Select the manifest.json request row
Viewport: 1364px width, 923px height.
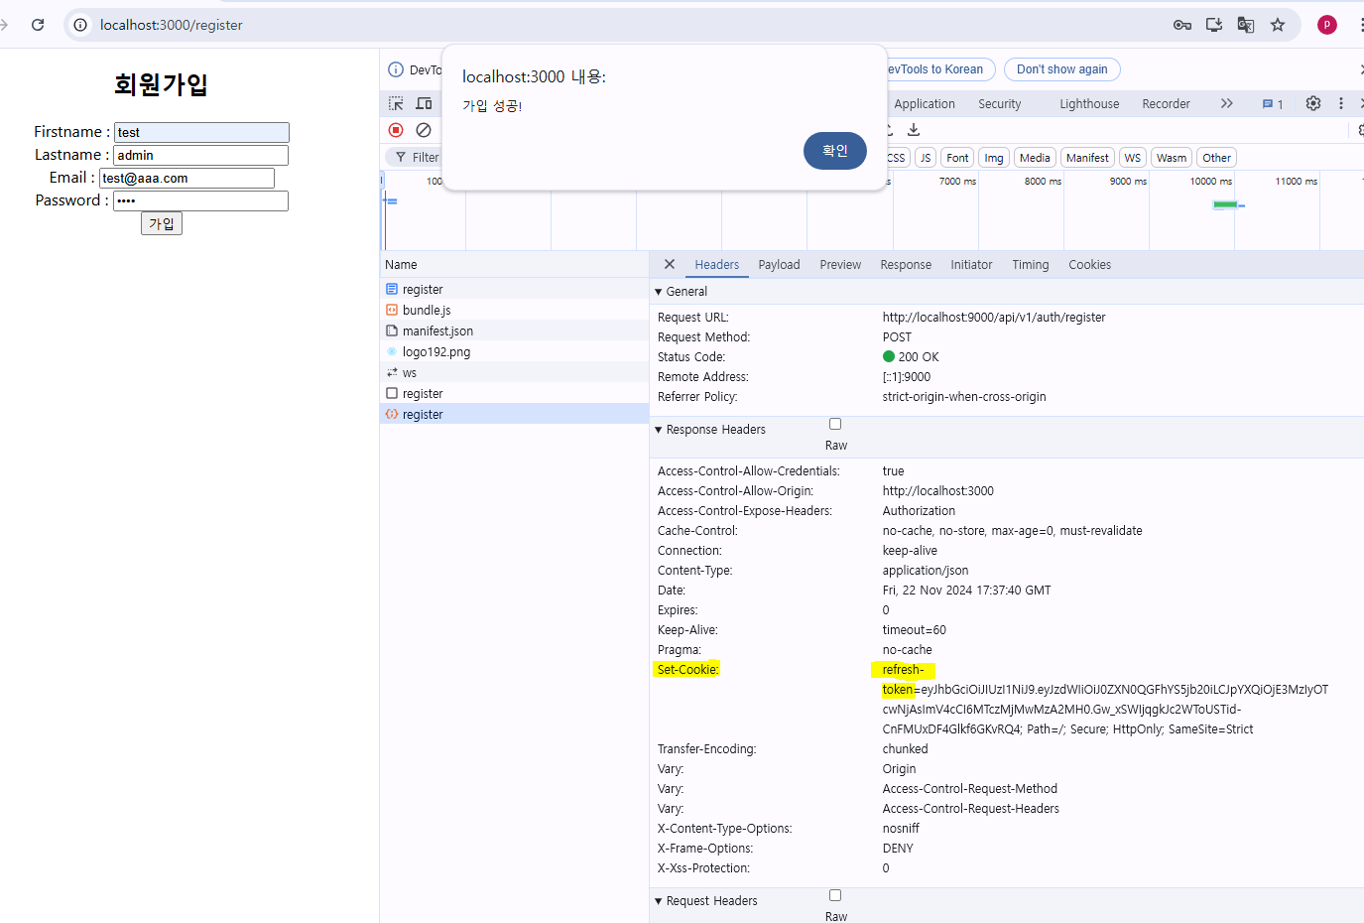tap(514, 331)
